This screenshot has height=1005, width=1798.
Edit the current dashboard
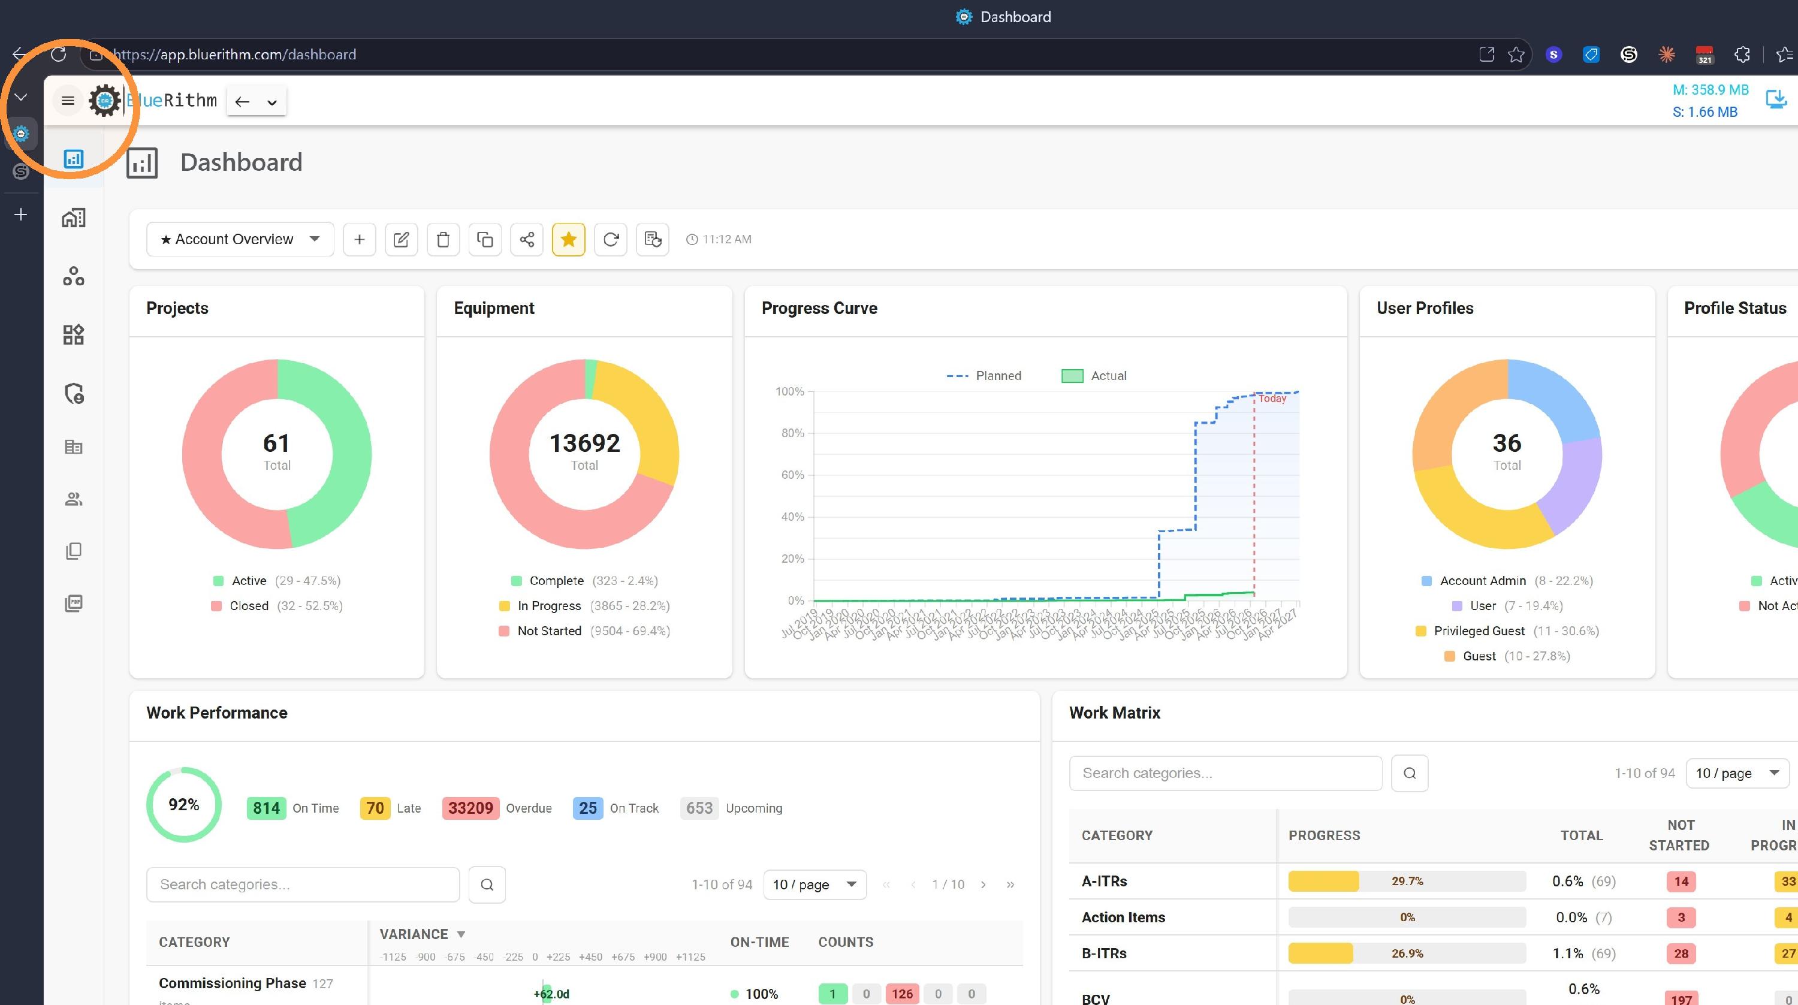pos(402,239)
